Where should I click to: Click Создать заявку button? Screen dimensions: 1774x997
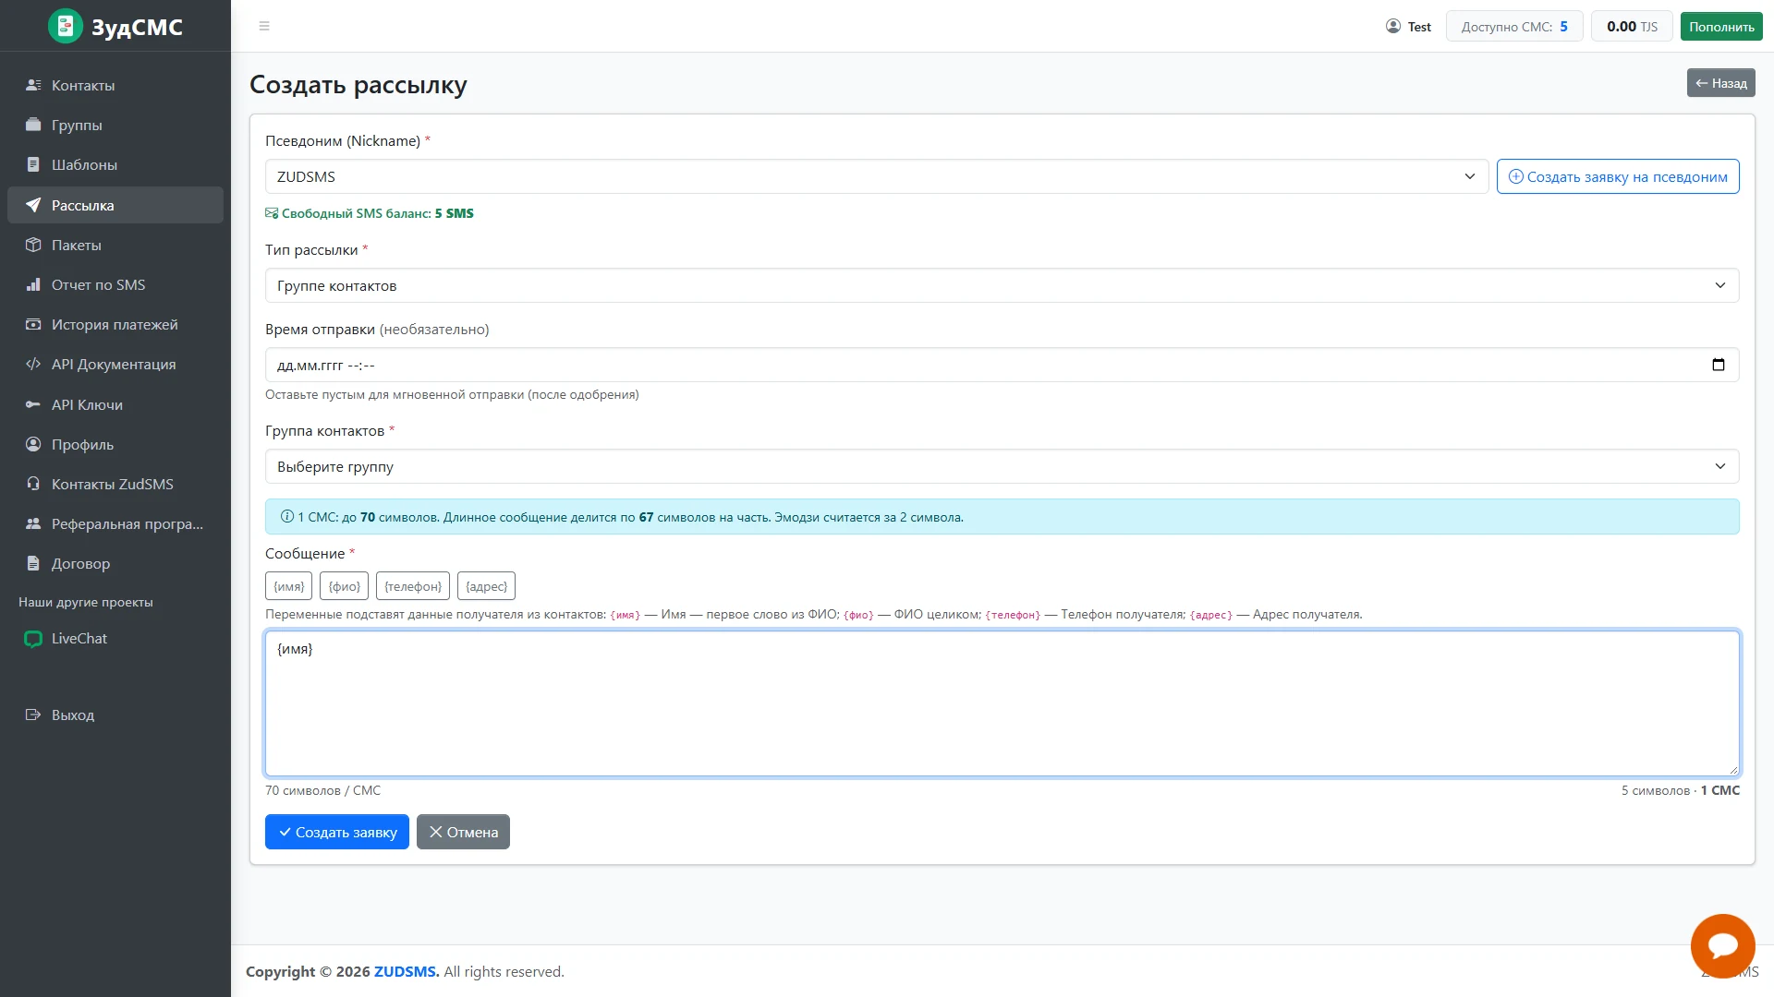(337, 832)
